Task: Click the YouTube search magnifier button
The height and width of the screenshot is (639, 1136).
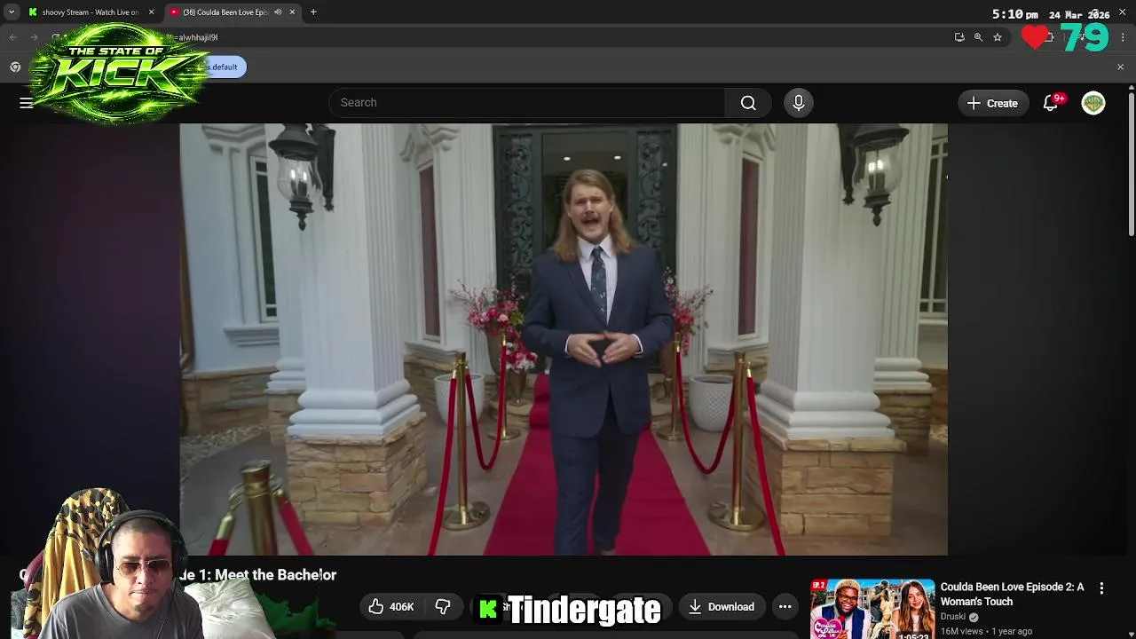Action: click(x=748, y=103)
